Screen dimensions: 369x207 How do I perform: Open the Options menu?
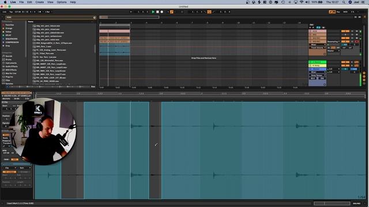point(62,2)
